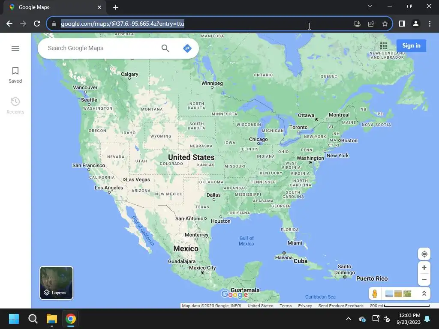Open the Google apps grid
Viewport: 439px width, 329px height.
(384, 45)
